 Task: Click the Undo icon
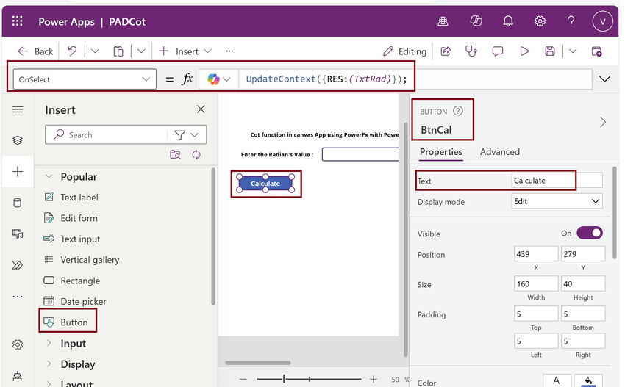[72, 51]
